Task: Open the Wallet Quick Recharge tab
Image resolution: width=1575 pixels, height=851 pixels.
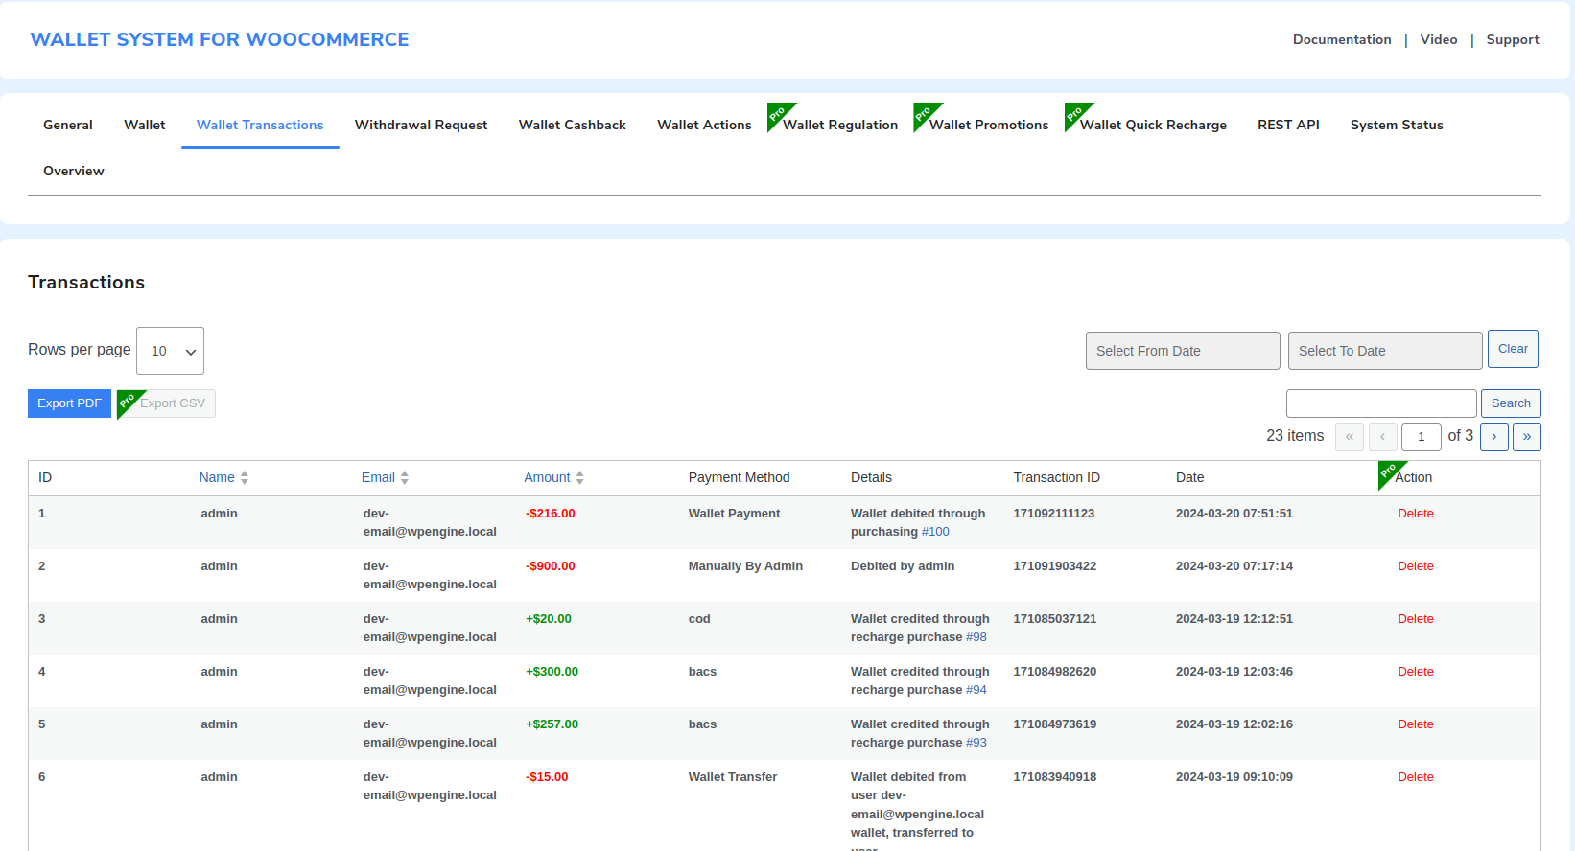Action: tap(1153, 125)
